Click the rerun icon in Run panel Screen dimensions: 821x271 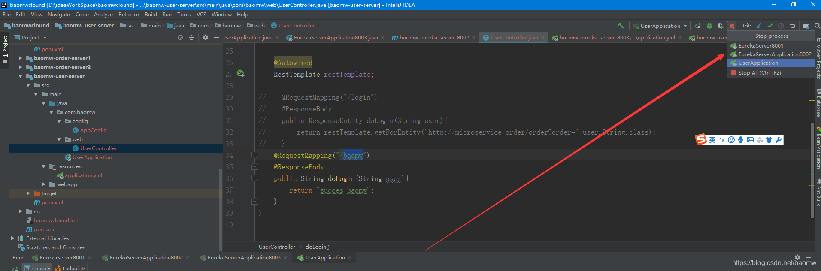point(15,268)
